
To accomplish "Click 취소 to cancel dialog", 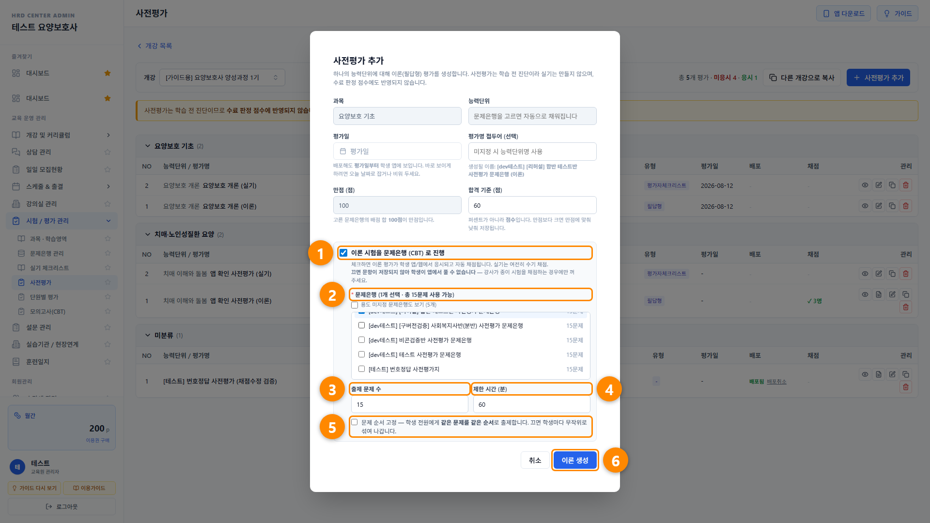I will coord(535,460).
